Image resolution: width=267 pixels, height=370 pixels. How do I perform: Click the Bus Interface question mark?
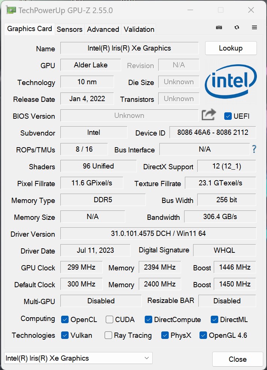[254, 149]
